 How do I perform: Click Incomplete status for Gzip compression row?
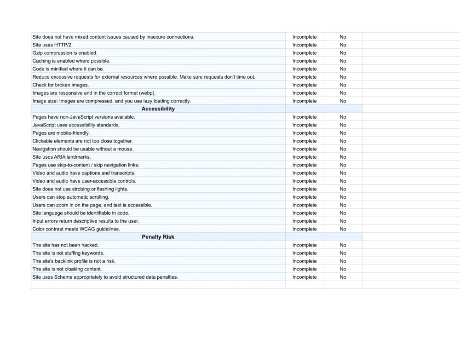[305, 53]
